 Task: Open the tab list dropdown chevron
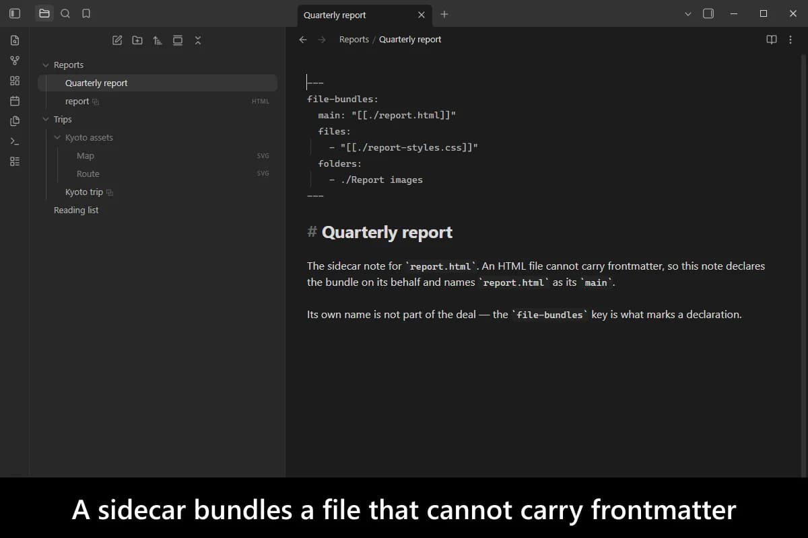click(687, 13)
